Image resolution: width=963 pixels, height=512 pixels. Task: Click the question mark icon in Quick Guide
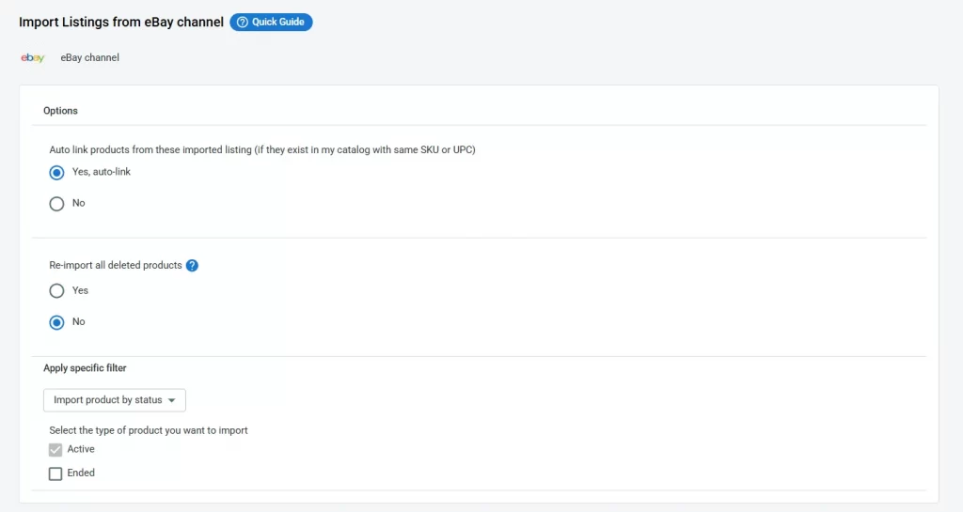click(243, 23)
